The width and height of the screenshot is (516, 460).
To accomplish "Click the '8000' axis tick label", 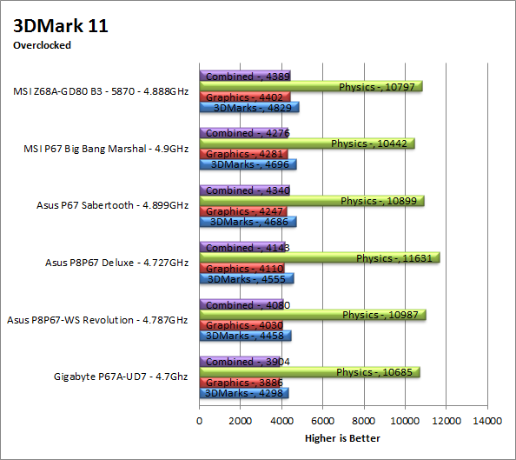I will (x=364, y=421).
